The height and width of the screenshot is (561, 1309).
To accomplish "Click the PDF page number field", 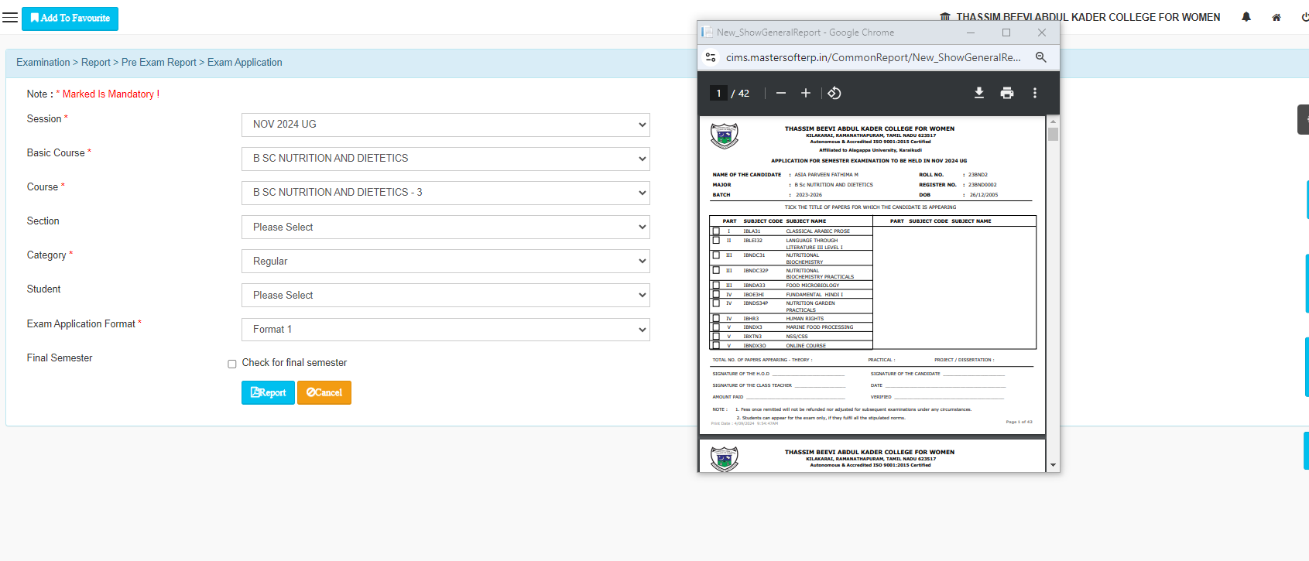I will pyautogui.click(x=718, y=93).
